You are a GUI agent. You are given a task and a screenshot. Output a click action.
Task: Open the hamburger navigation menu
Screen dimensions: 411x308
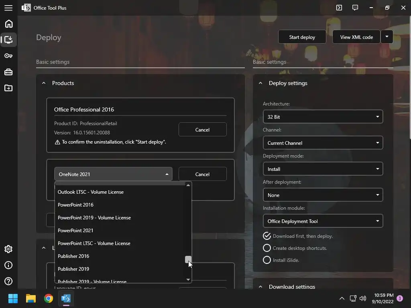[8, 8]
